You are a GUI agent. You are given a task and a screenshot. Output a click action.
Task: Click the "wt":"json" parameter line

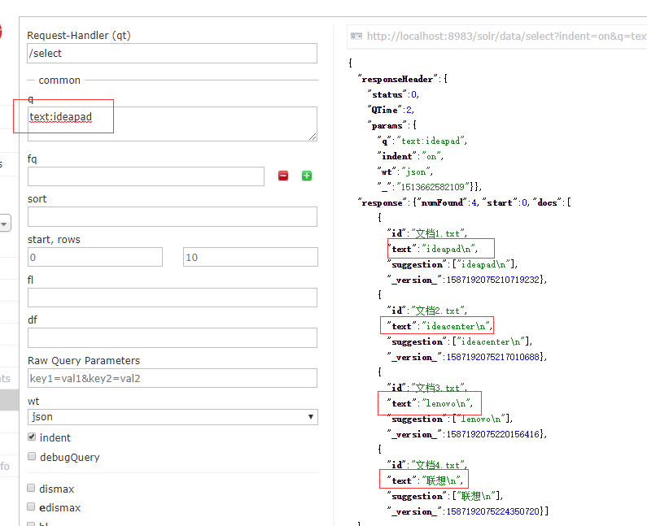pyautogui.click(x=404, y=172)
